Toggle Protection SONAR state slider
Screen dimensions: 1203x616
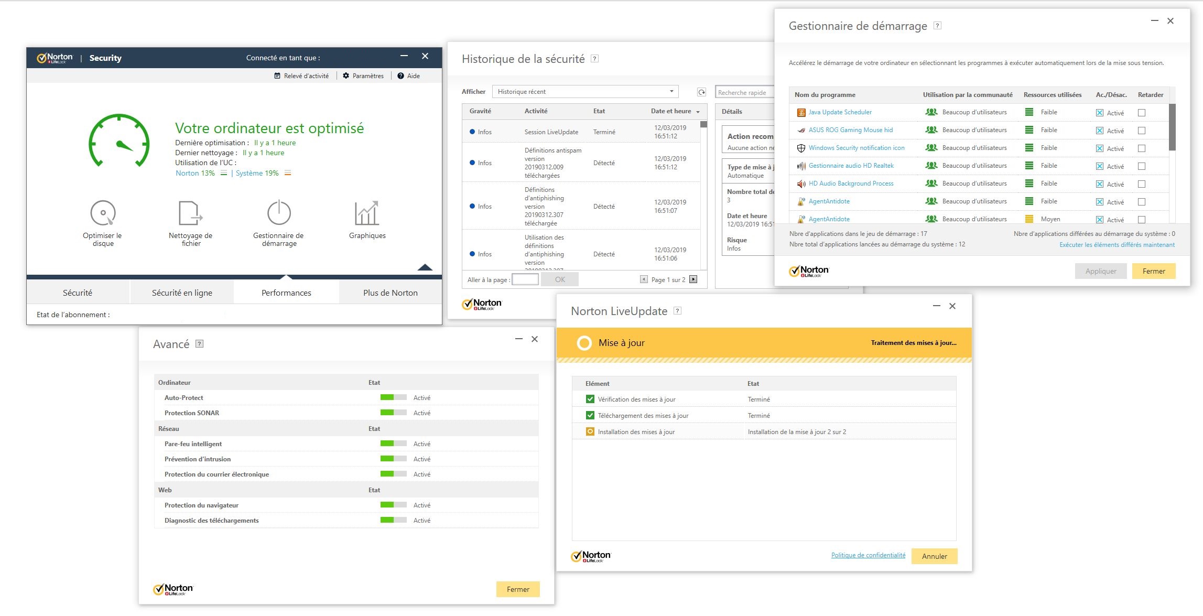click(x=393, y=413)
